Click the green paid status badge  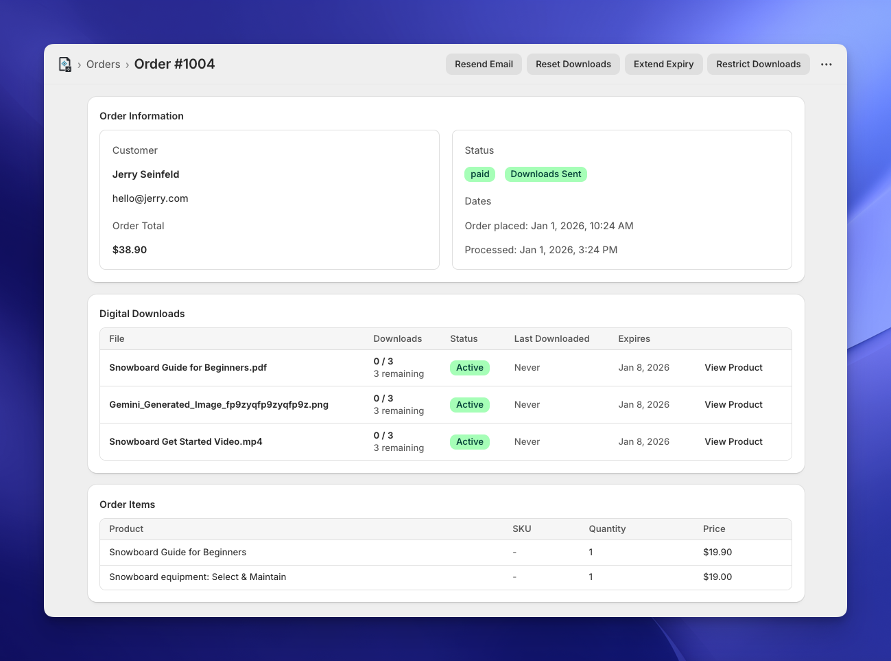479,174
